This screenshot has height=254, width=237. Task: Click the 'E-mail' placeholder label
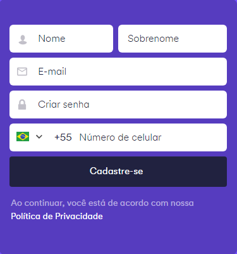tap(52, 72)
